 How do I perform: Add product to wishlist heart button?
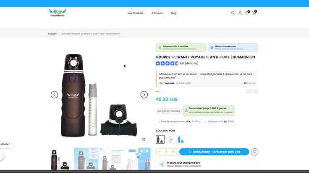(x=254, y=152)
